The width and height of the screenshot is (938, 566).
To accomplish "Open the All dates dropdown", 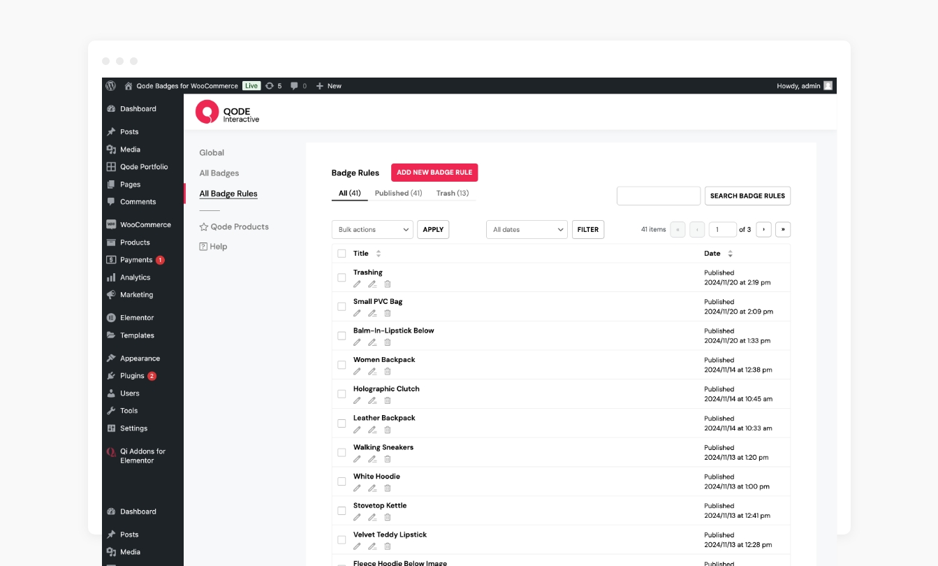I will (x=527, y=229).
